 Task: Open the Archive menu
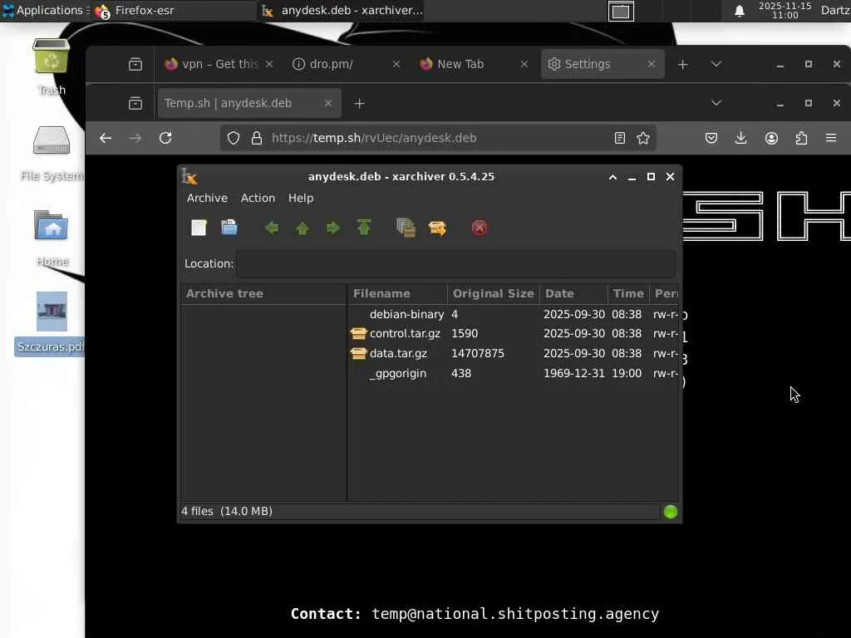[x=207, y=198]
